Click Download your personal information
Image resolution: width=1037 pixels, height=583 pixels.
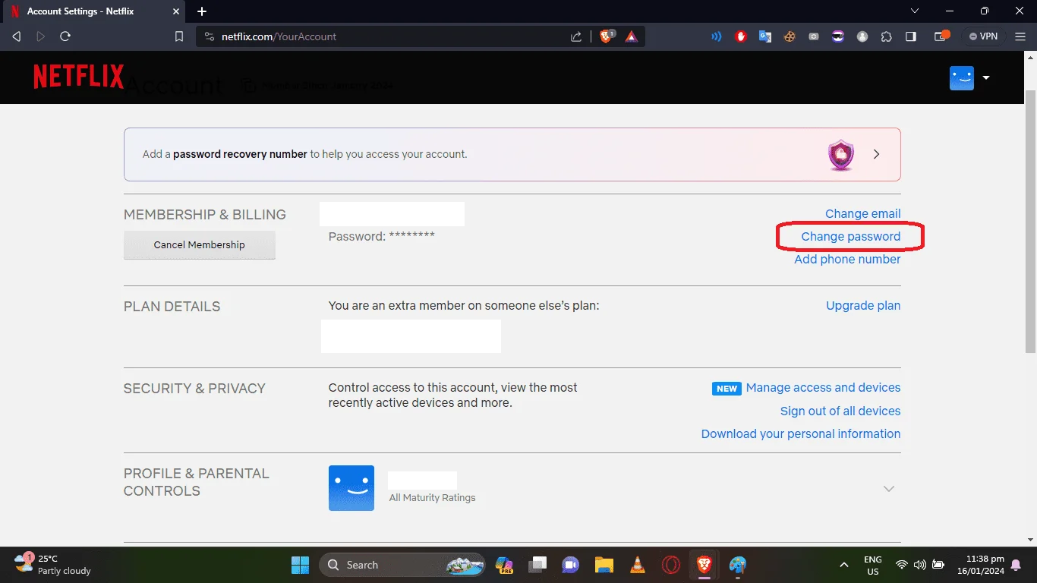click(801, 434)
